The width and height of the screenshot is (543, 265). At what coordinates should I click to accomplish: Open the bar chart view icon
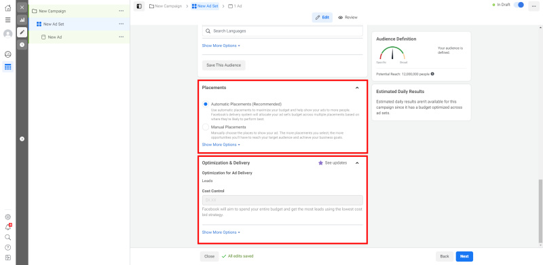22,20
